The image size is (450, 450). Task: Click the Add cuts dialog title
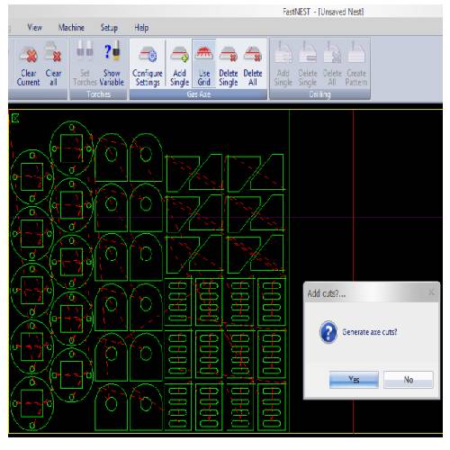pos(327,293)
